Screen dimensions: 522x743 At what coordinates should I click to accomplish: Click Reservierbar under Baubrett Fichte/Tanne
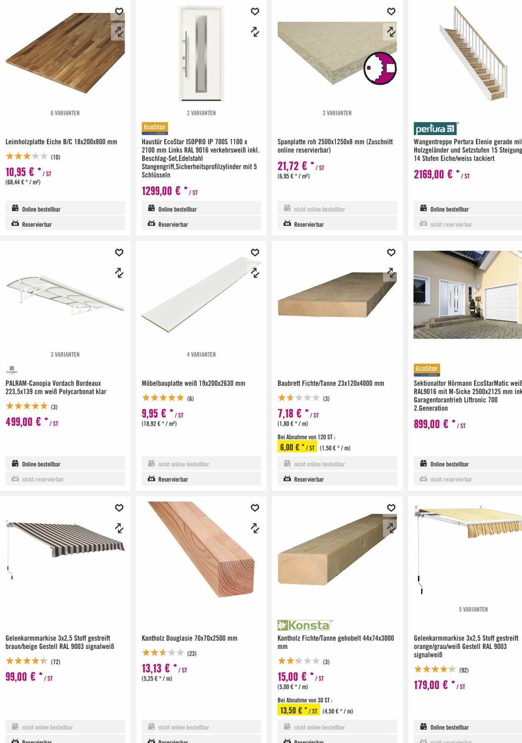(309, 479)
